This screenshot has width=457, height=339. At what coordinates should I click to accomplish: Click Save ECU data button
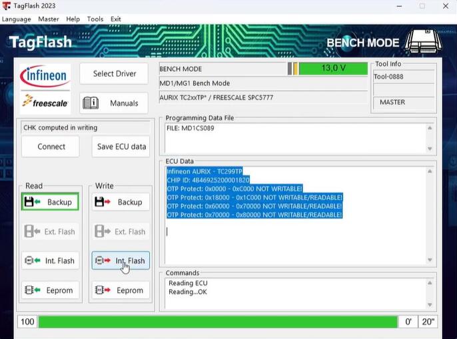click(121, 147)
